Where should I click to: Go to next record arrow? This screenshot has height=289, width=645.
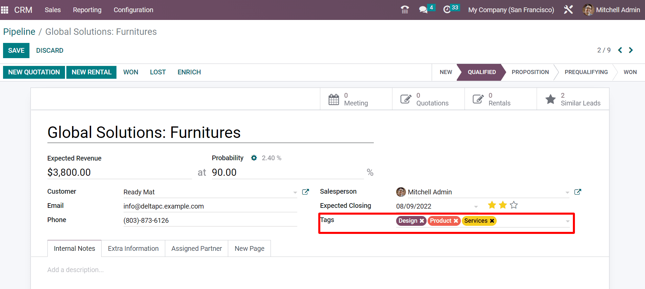tap(631, 50)
